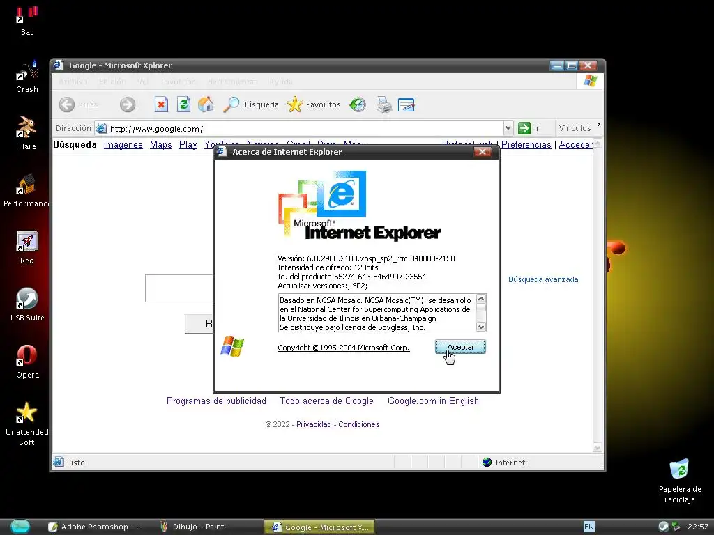Stop page loading with the red X icon
Viewport: 714px width, 535px height.
[x=161, y=104]
